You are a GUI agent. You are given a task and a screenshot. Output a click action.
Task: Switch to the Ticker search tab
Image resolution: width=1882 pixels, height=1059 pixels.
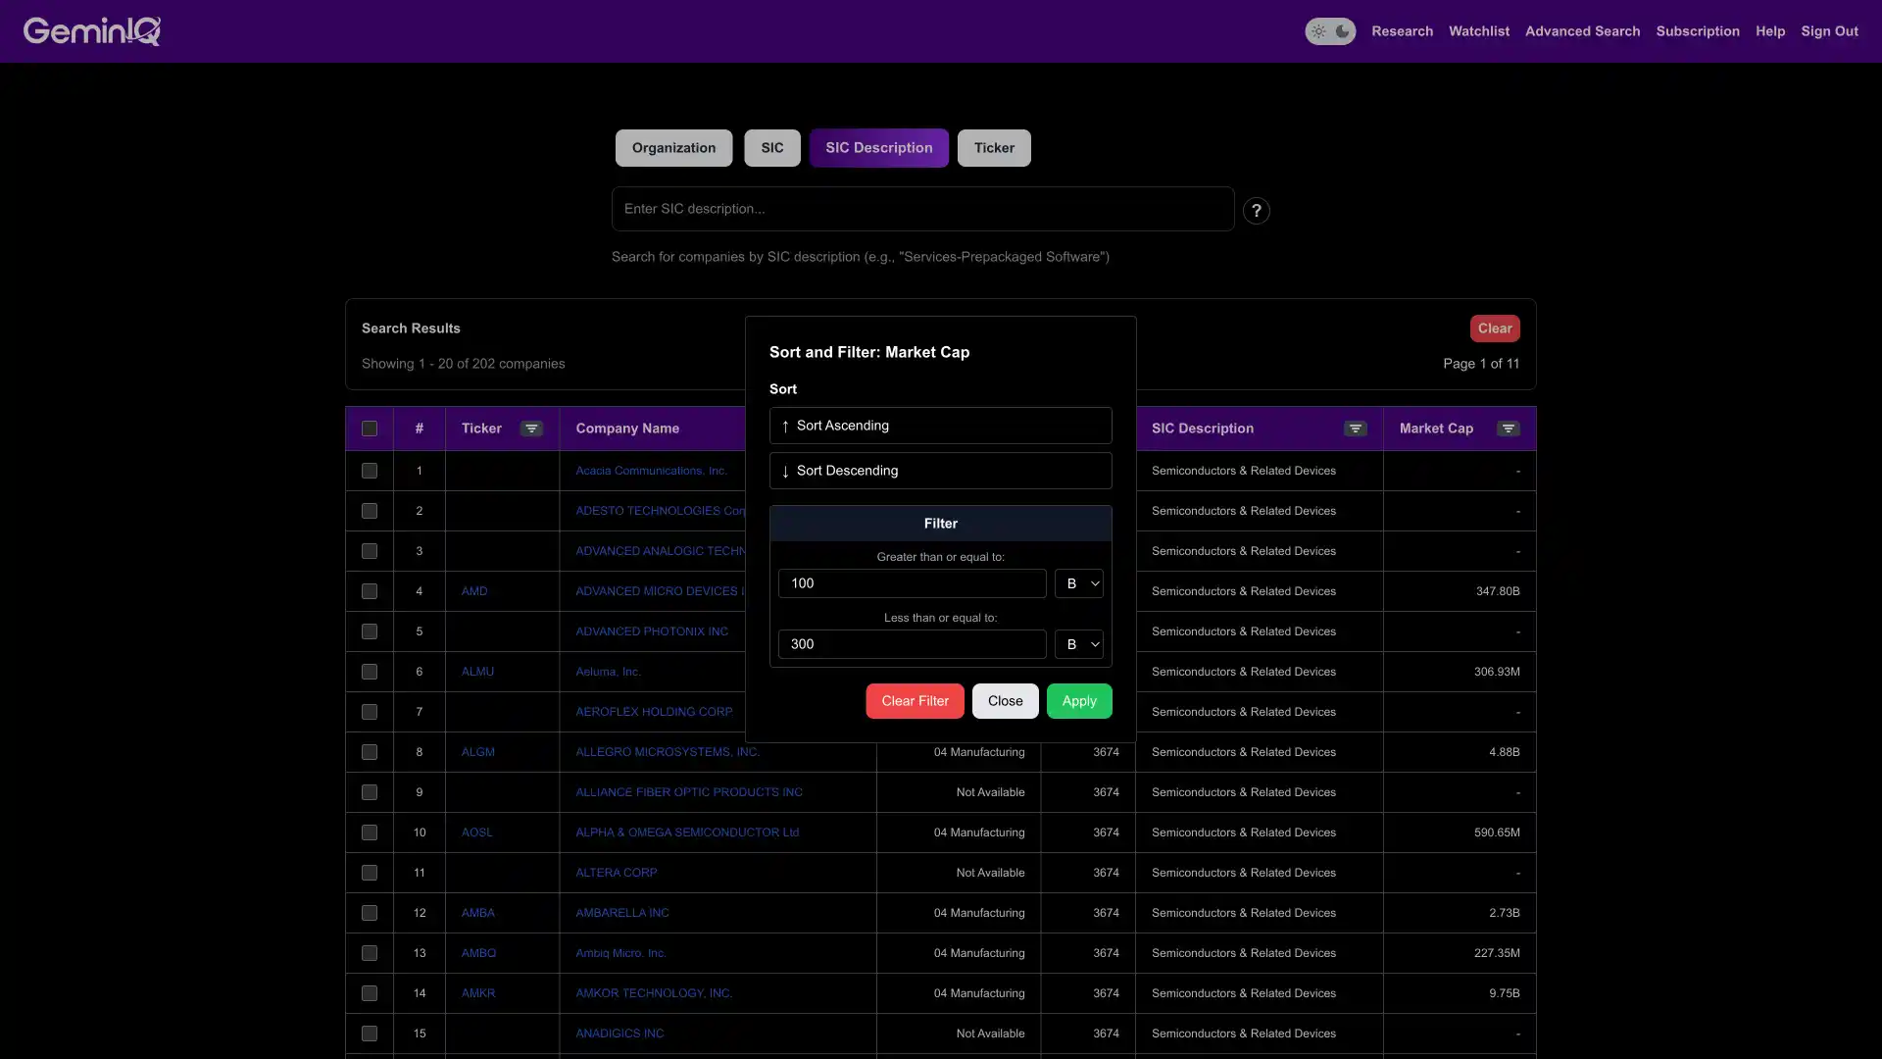click(x=993, y=147)
